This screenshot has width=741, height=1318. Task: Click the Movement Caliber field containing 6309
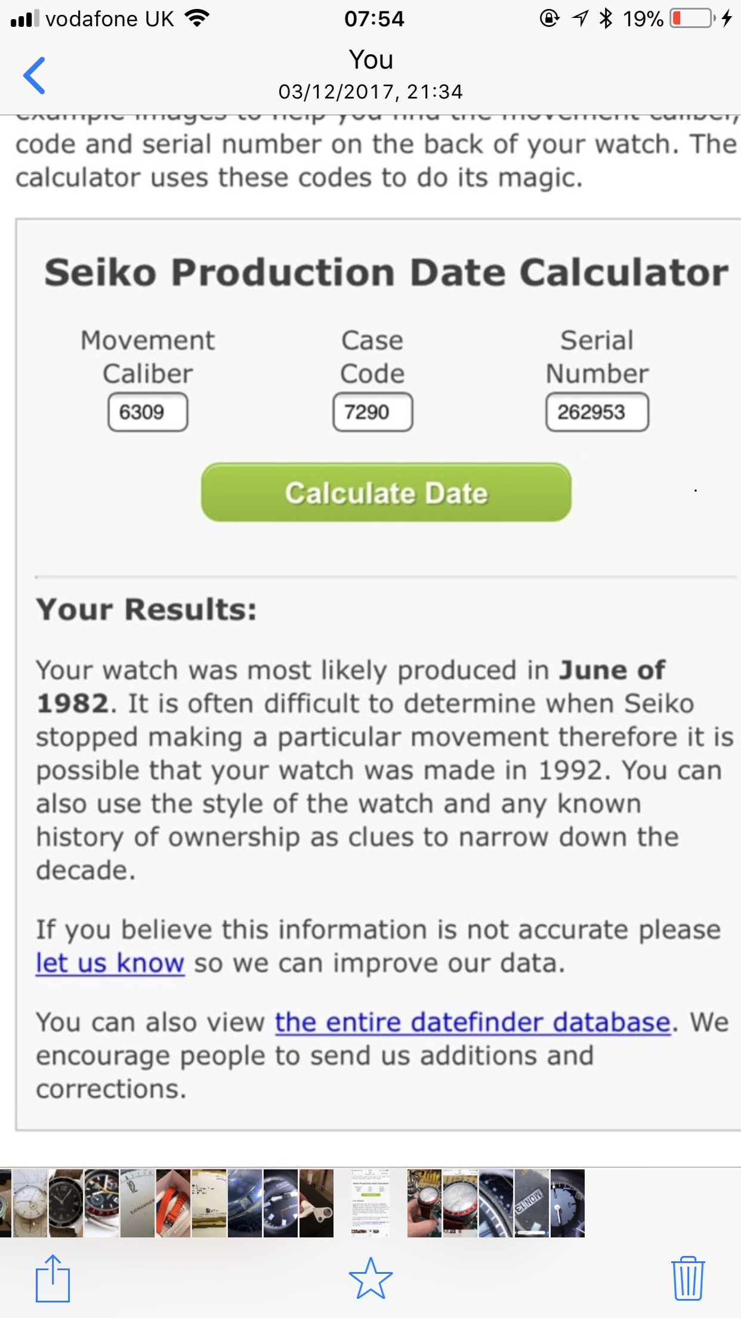click(x=147, y=412)
